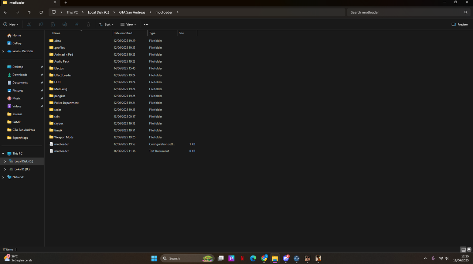
Task: Click the This PC breadcrumb
Action: 72,12
